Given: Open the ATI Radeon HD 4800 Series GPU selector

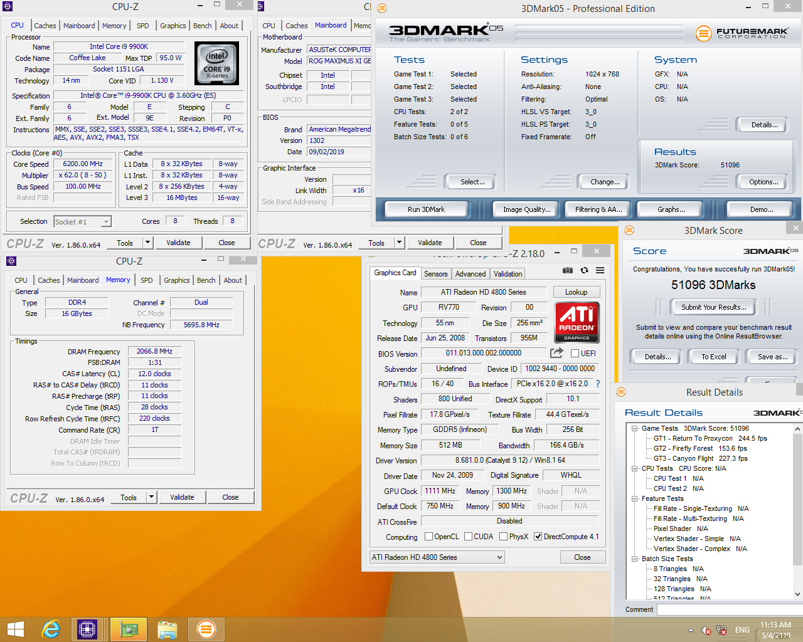Looking at the screenshot, I should pos(437,557).
